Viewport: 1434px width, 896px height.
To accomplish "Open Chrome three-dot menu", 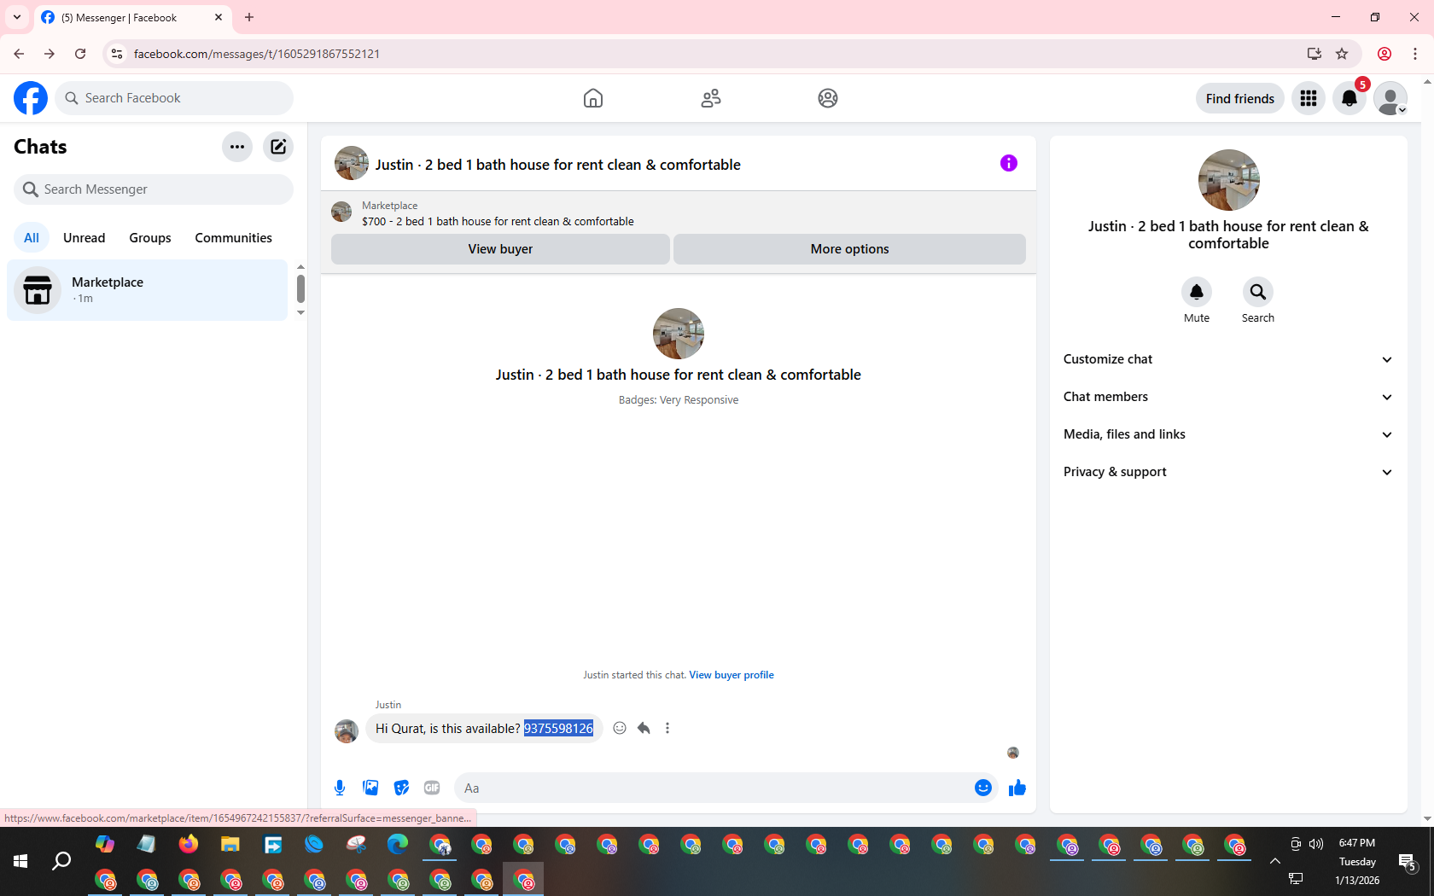I will tap(1415, 54).
